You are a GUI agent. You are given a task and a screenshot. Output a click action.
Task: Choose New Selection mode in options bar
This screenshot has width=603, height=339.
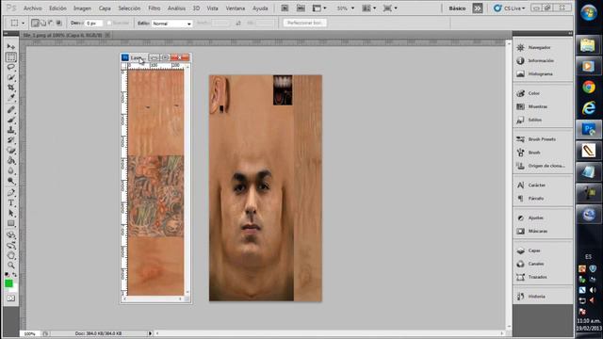coord(35,23)
